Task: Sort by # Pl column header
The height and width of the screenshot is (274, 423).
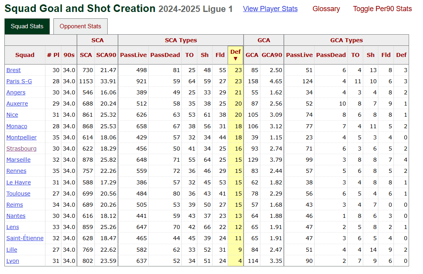Action: (53, 55)
